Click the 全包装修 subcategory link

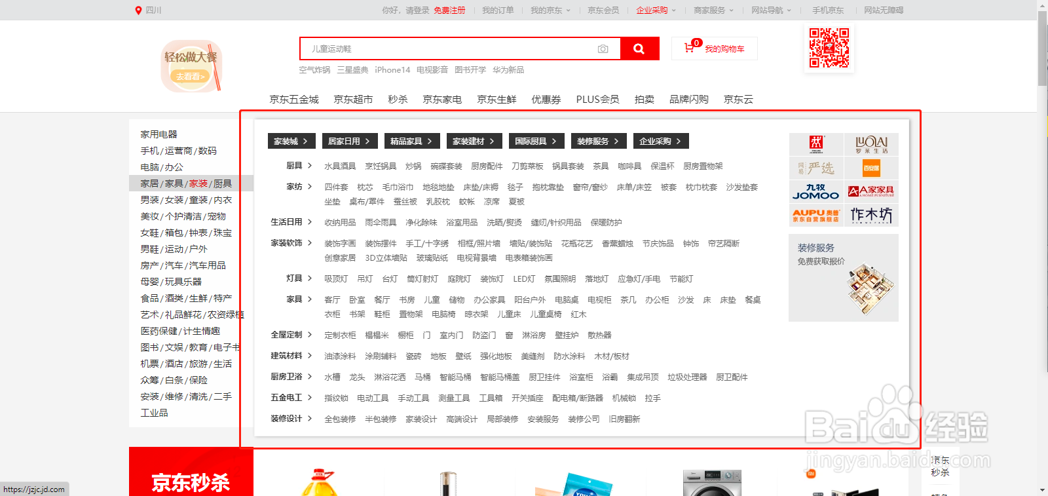(340, 419)
